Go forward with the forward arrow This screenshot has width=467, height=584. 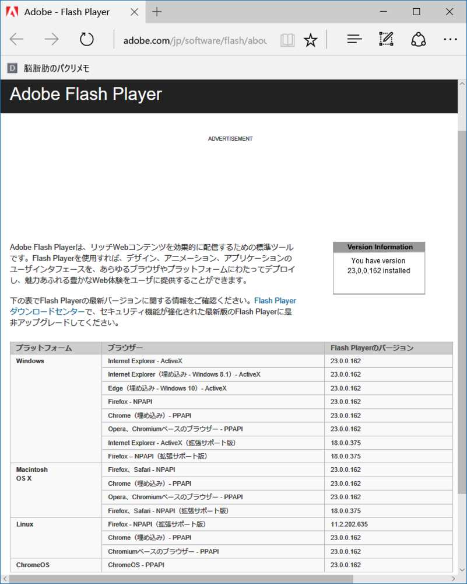point(51,39)
